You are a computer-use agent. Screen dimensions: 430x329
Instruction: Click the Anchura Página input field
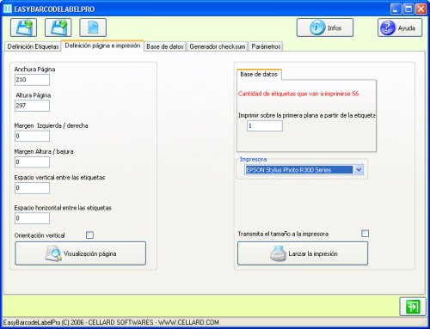tap(32, 80)
